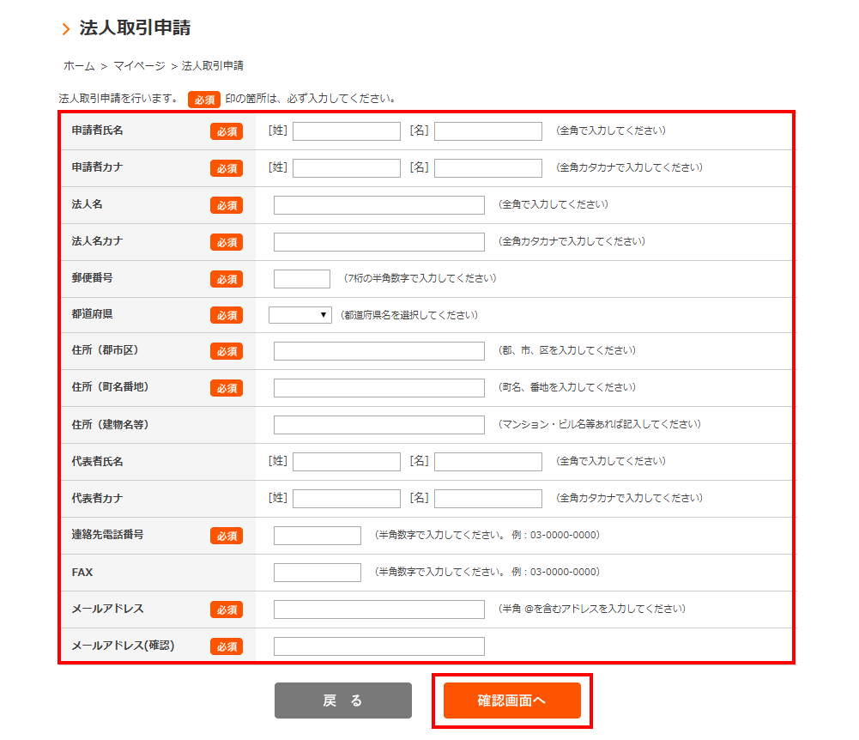Viewport: 859px width, 740px height.
Task: Click the 戻る button
Action: tap(342, 701)
